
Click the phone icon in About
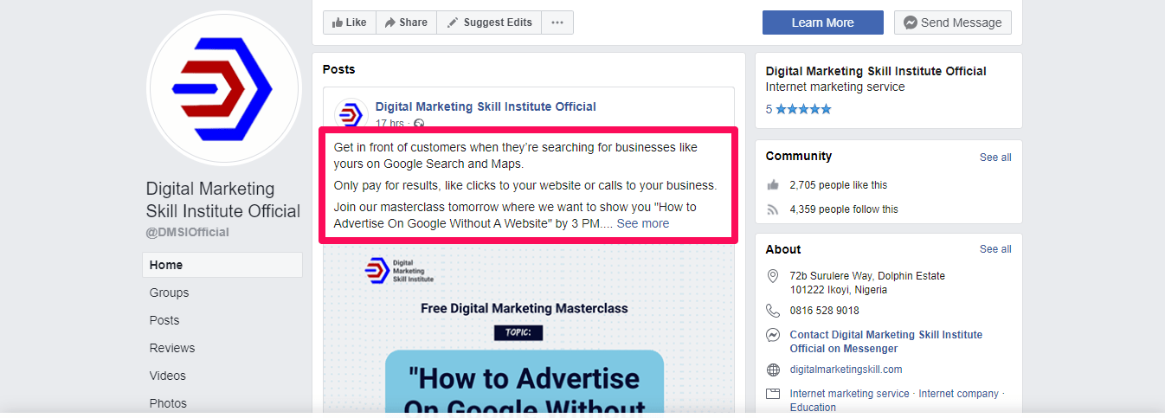(x=773, y=311)
